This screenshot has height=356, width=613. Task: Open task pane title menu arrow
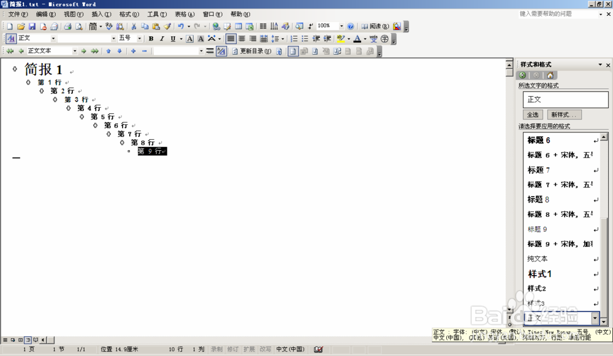point(600,64)
